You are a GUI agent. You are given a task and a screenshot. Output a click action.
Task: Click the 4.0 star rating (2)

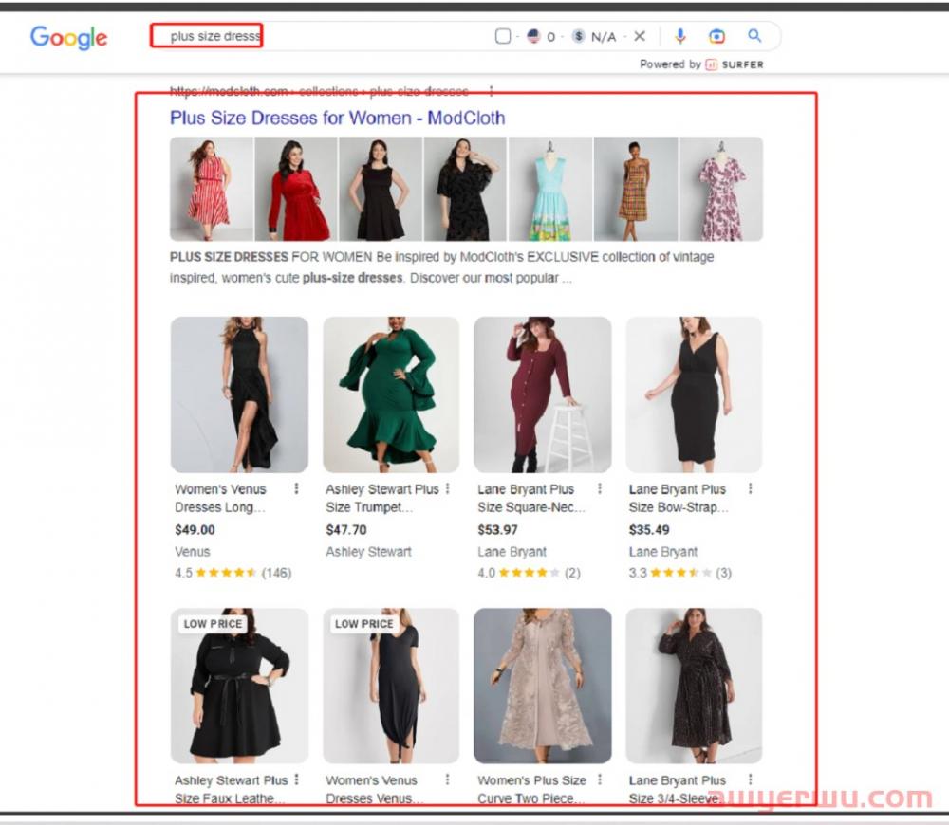(x=529, y=572)
